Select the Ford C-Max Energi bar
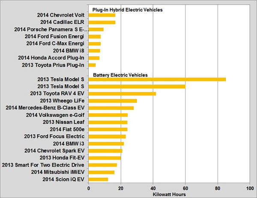This screenshot has height=198, width=257. [x=95, y=44]
